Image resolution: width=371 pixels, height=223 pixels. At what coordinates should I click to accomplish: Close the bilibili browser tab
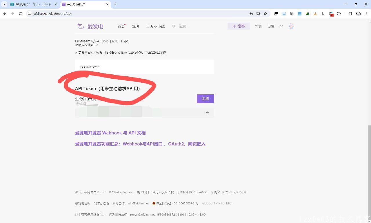coord(56,4)
